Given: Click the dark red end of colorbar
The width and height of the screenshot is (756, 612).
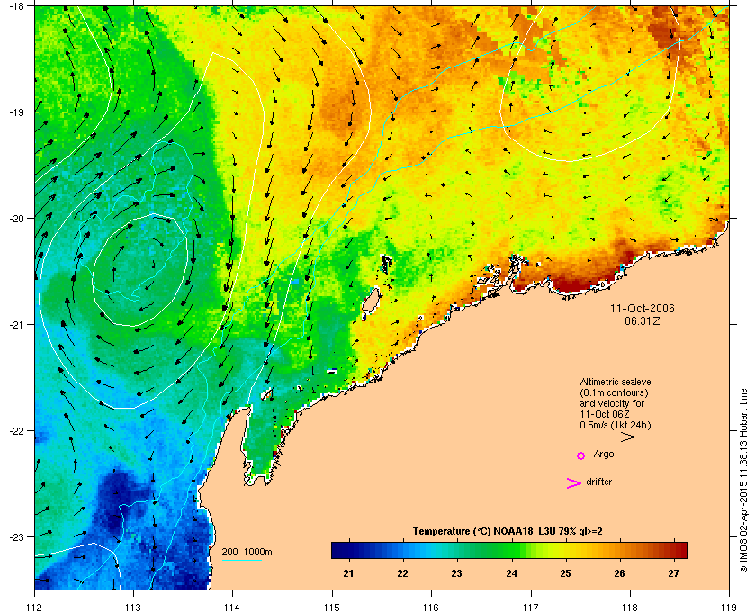Looking at the screenshot, I should click(x=679, y=550).
